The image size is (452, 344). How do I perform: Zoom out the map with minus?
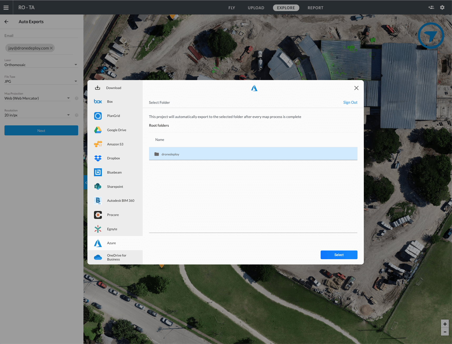(x=445, y=332)
